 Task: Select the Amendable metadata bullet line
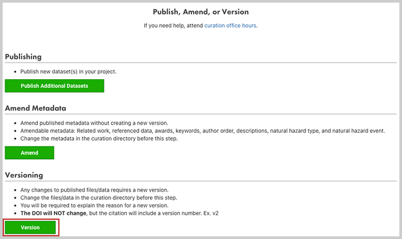point(202,131)
